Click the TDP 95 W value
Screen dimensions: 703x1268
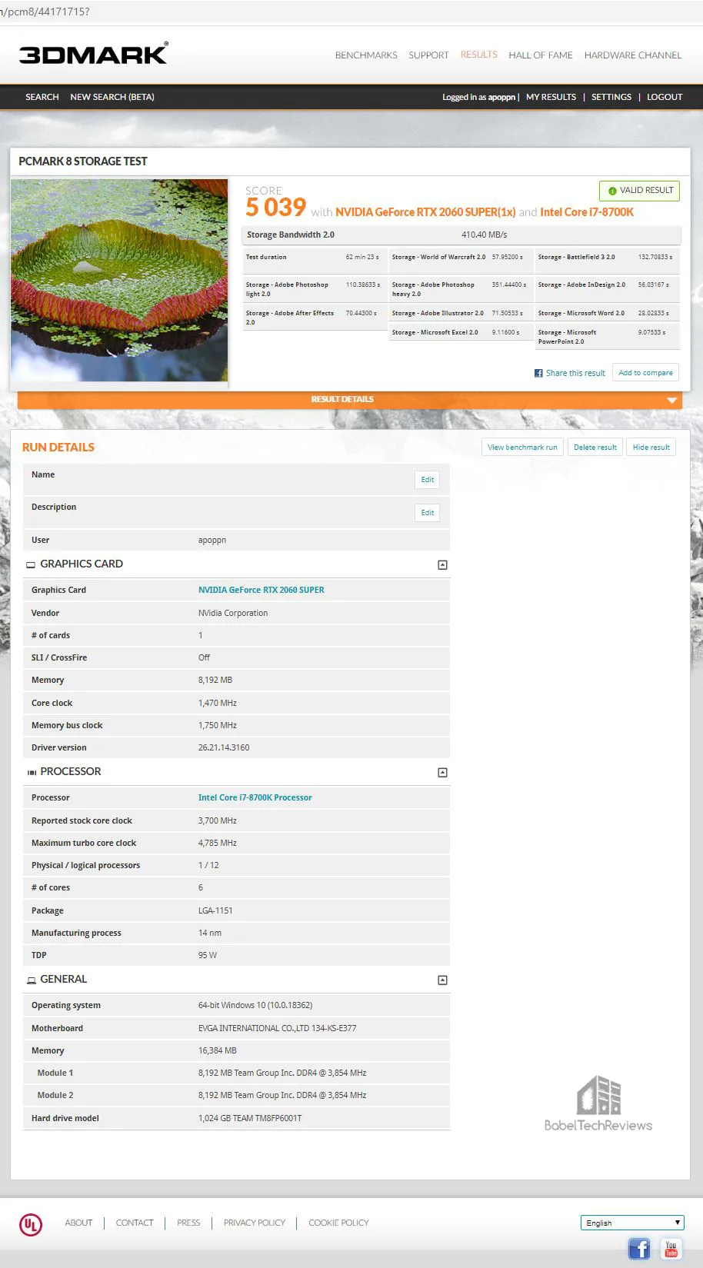click(x=208, y=956)
